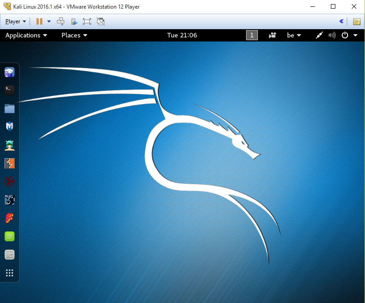Click the VMware toolbar icon left of full screen
The height and width of the screenshot is (303, 365).
click(x=74, y=21)
